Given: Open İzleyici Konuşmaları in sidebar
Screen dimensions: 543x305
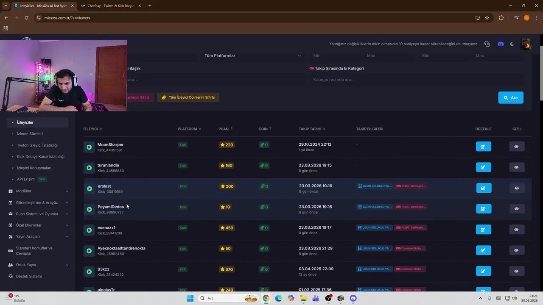Looking at the screenshot, I should click(x=34, y=168).
